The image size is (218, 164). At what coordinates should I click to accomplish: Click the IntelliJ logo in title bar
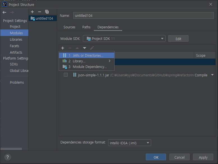pos(4,4)
